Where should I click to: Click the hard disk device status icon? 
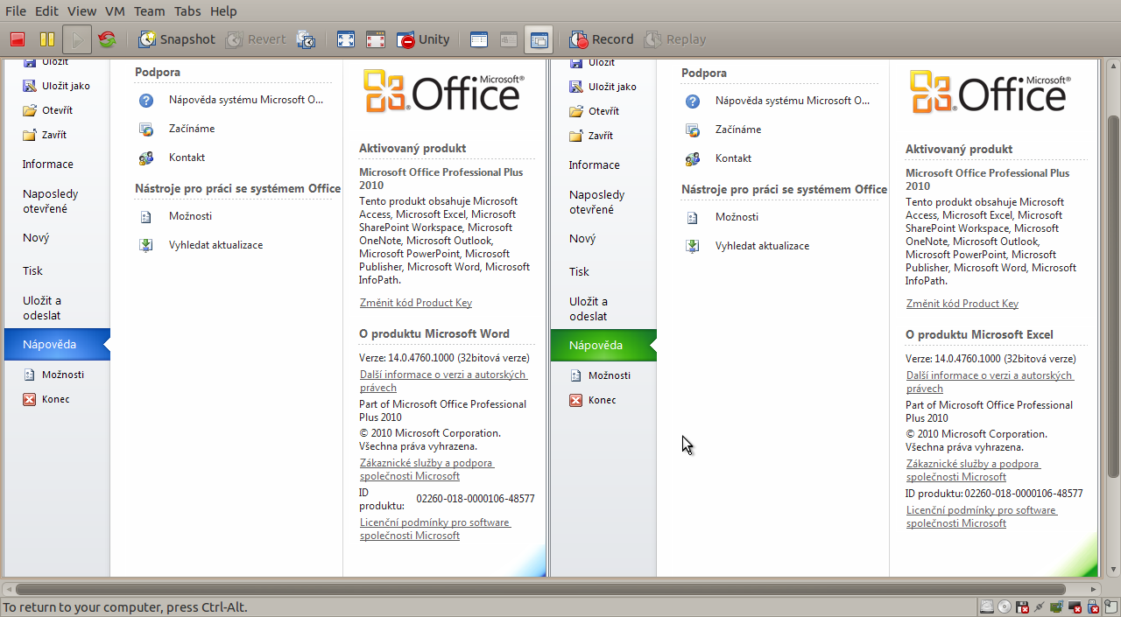[x=987, y=606]
